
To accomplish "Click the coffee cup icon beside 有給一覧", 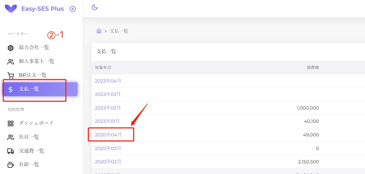I will click(10, 165).
